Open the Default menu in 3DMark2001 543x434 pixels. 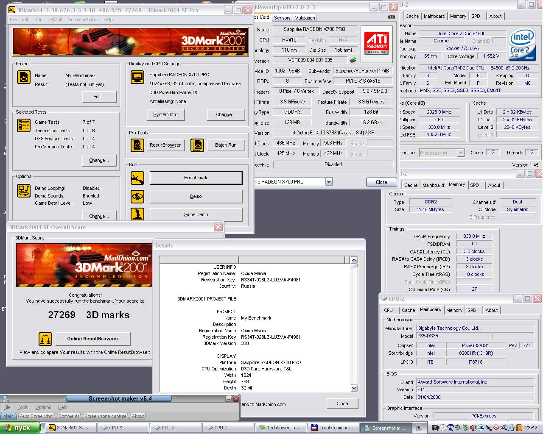click(55, 19)
